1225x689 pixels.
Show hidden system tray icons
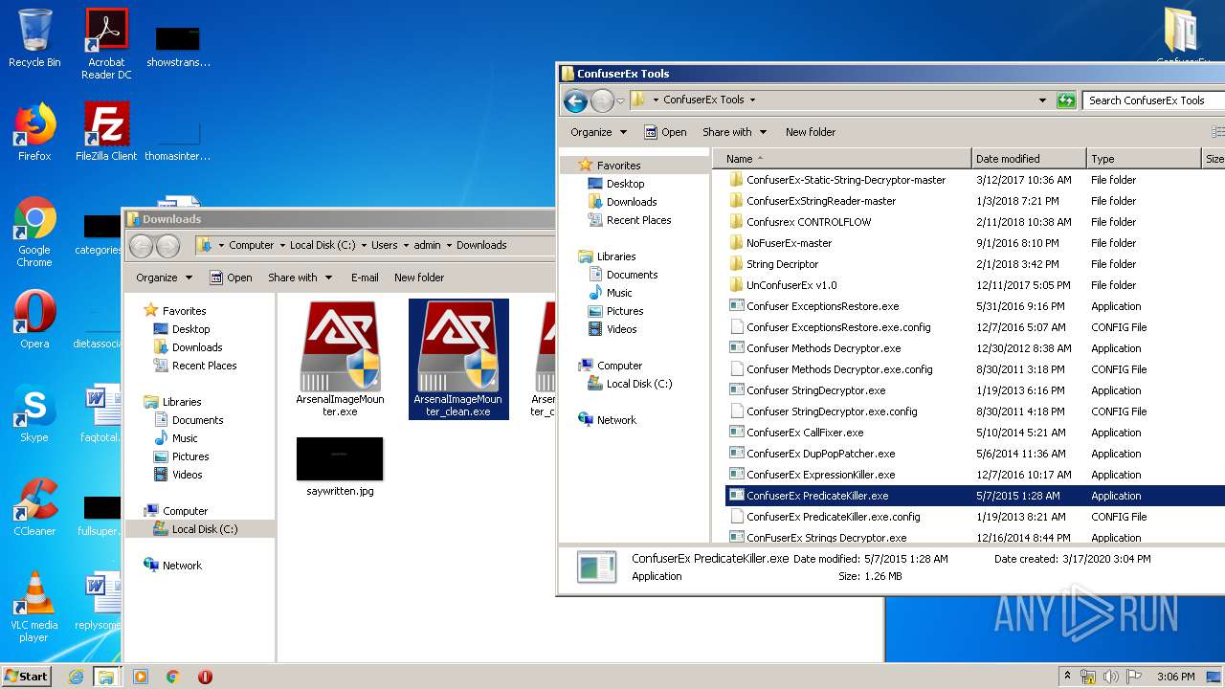pyautogui.click(x=1068, y=677)
